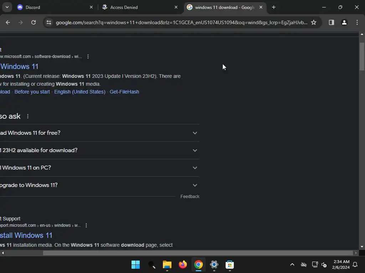Open more options for microsoft.com software-download result

(88, 57)
